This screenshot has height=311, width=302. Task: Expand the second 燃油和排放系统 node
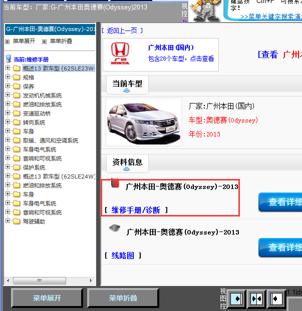[8, 184]
